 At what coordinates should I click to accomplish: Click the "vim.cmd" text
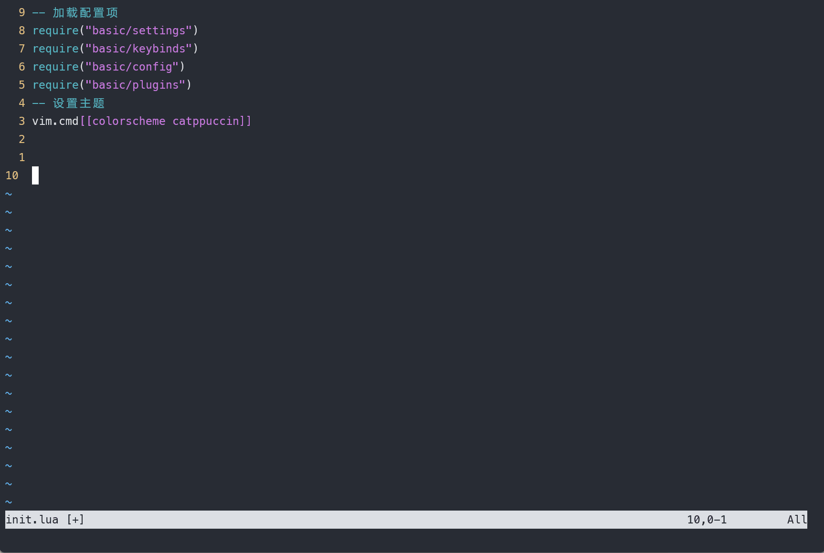55,121
